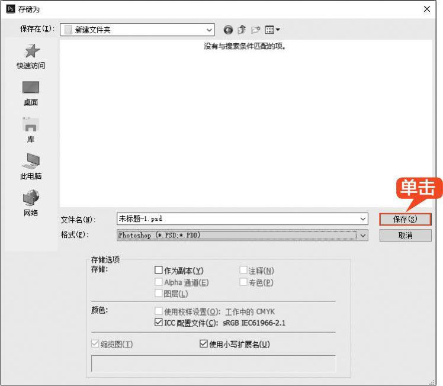Toggle 使用校样设置 checkbox
This screenshot has width=443, height=386.
pyautogui.click(x=159, y=311)
